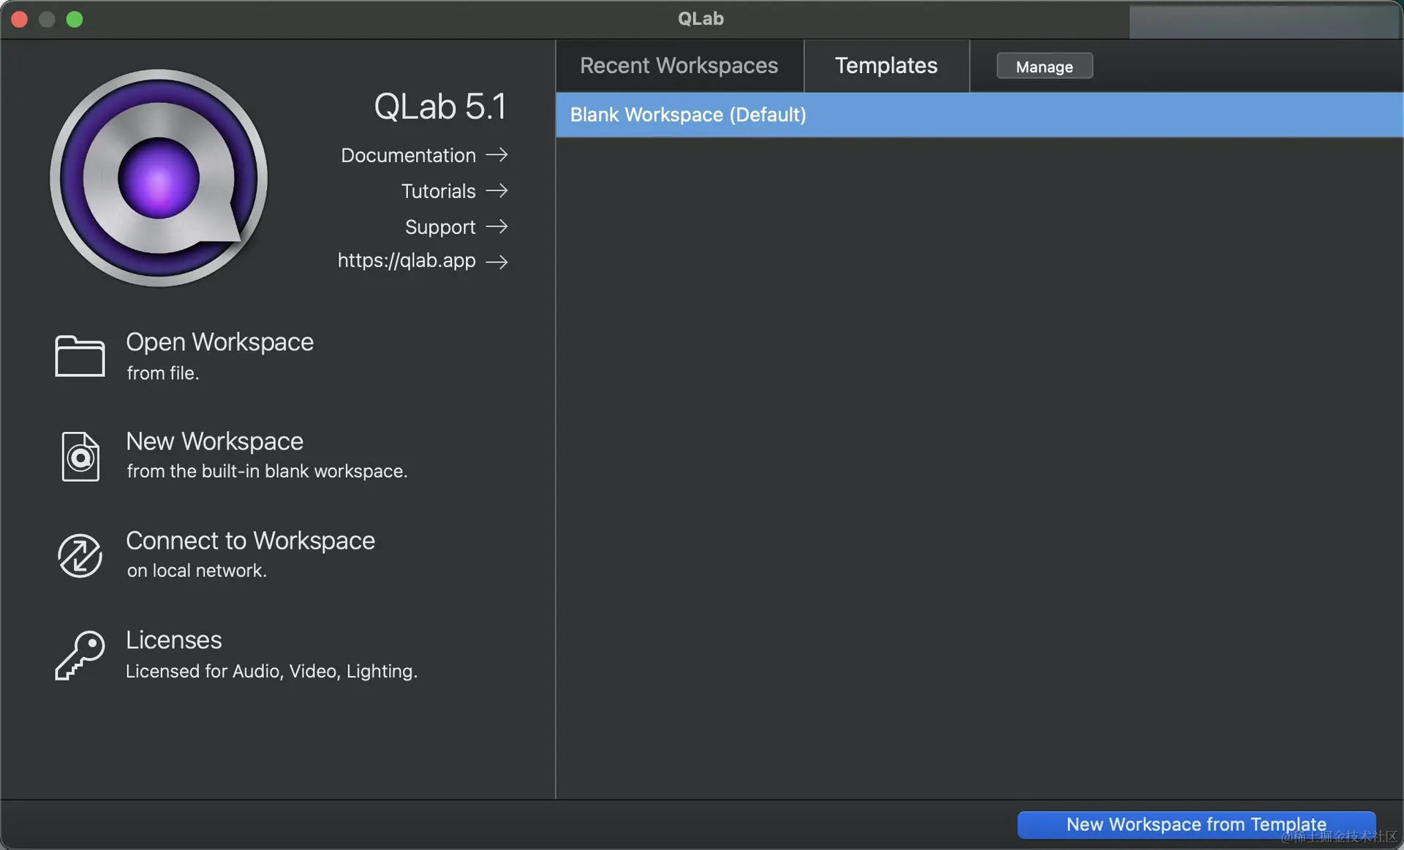The image size is (1404, 850).
Task: Click the Open Workspace folder icon
Action: (80, 356)
